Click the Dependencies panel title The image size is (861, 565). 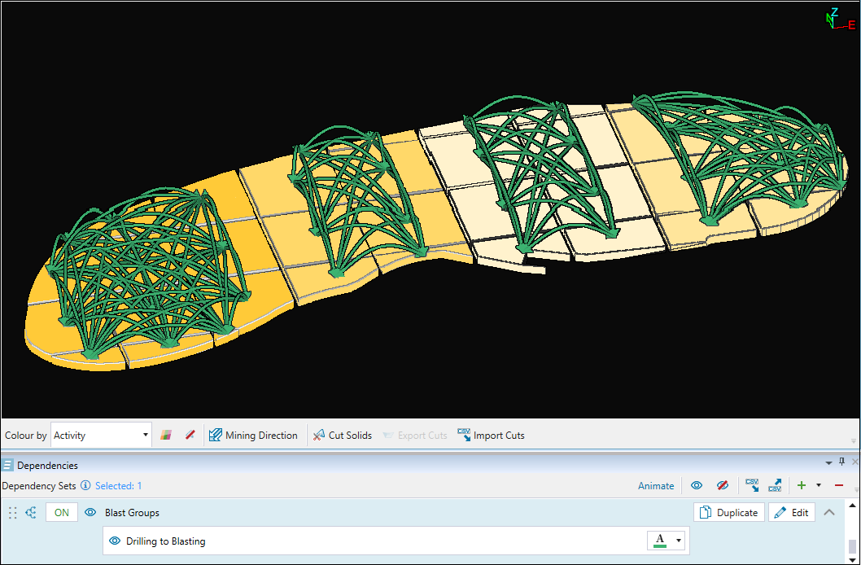47,466
